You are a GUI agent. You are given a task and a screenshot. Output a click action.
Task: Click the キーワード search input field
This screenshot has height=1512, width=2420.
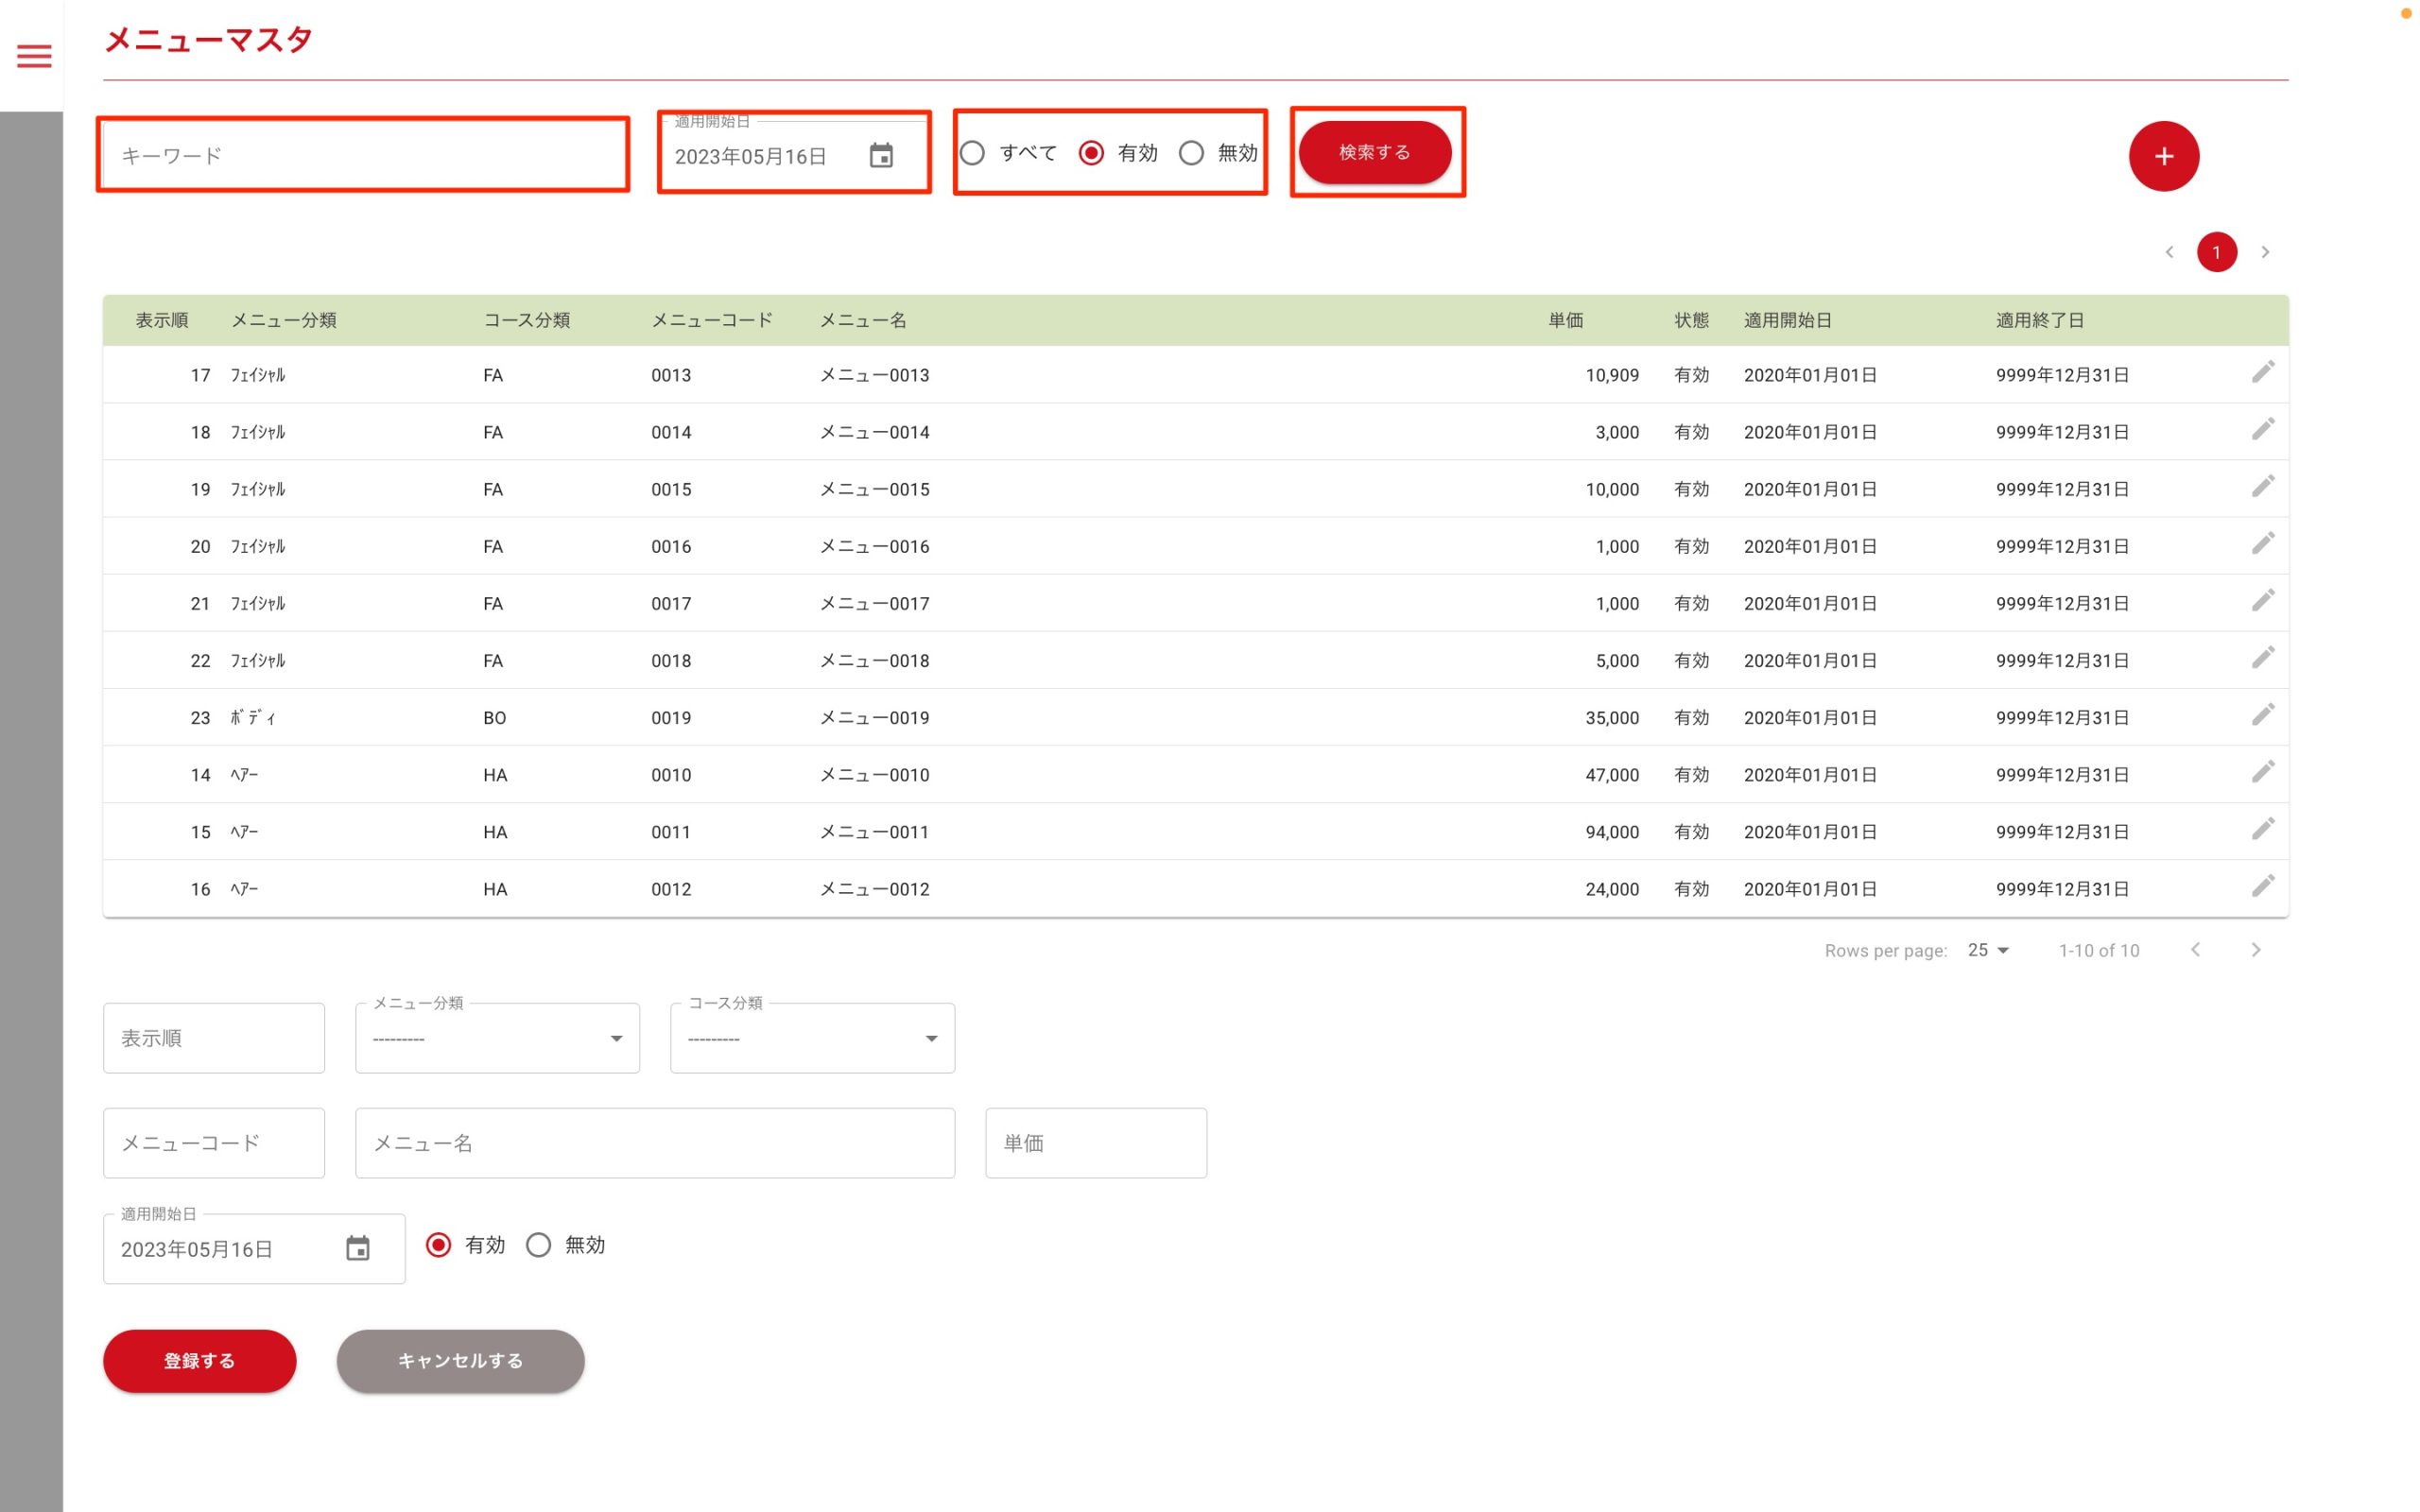(363, 156)
